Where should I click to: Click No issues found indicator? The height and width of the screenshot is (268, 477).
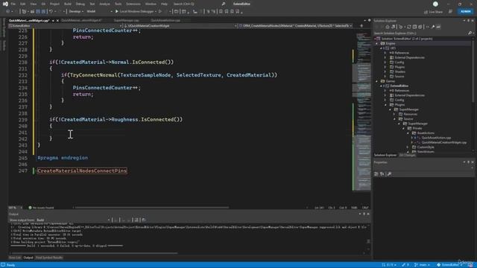click(41, 208)
